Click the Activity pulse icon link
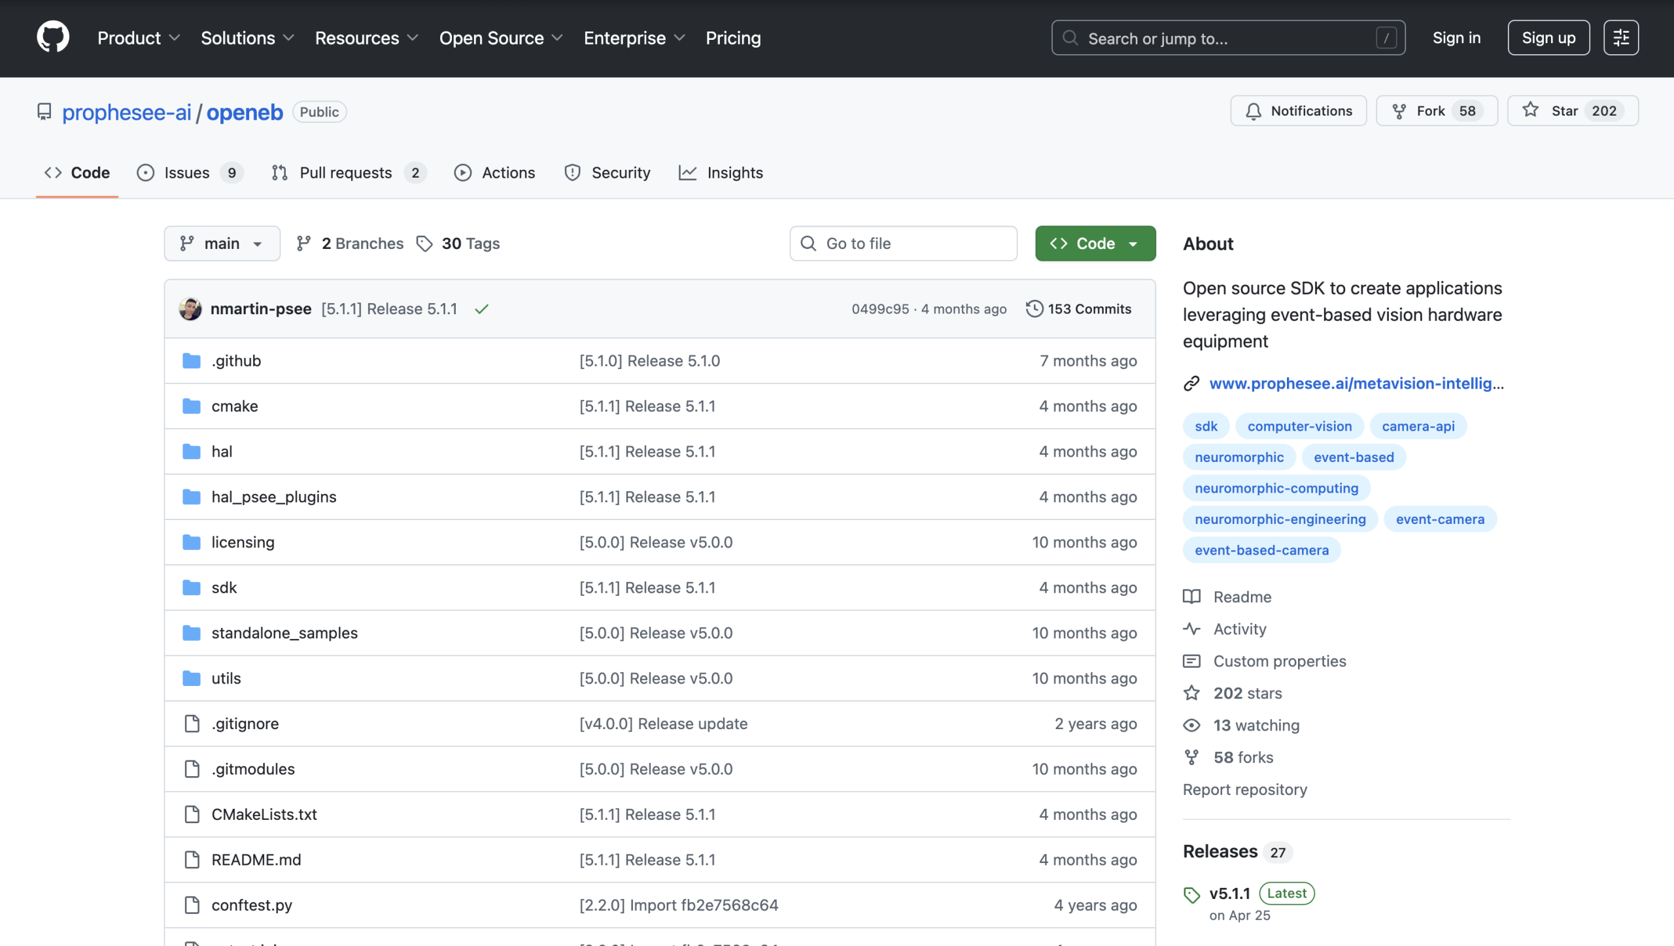Viewport: 1674px width, 946px height. pyautogui.click(x=1191, y=628)
